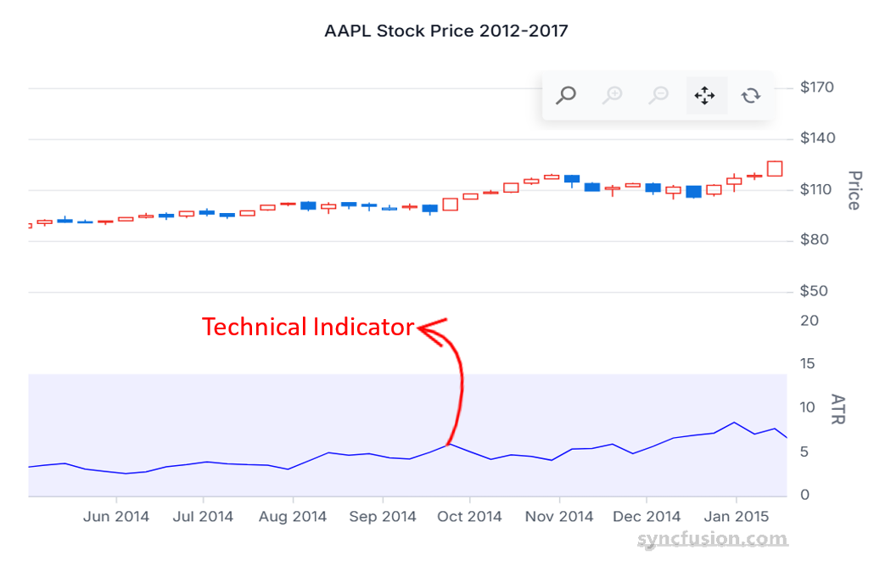This screenshot has height=561, width=874.
Task: Click the Technical Indicator annotation text
Action: tap(307, 327)
